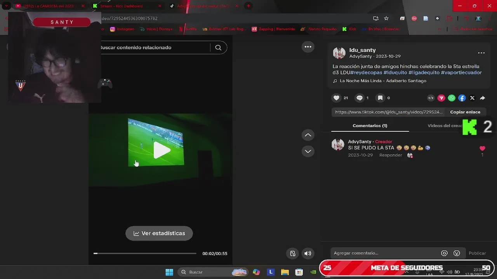This screenshot has height=279, width=497.
Task: Open the En Vivo | Ecuavisa bookmark
Action: (380, 29)
